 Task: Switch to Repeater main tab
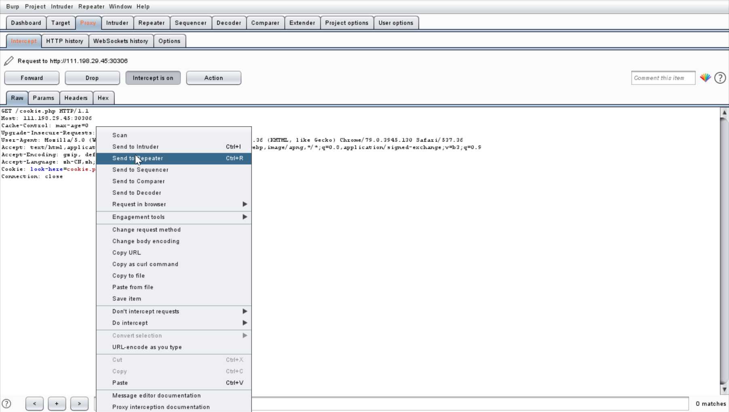tap(152, 23)
